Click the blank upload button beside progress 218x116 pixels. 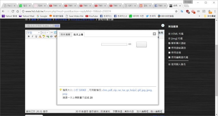coord(141,45)
